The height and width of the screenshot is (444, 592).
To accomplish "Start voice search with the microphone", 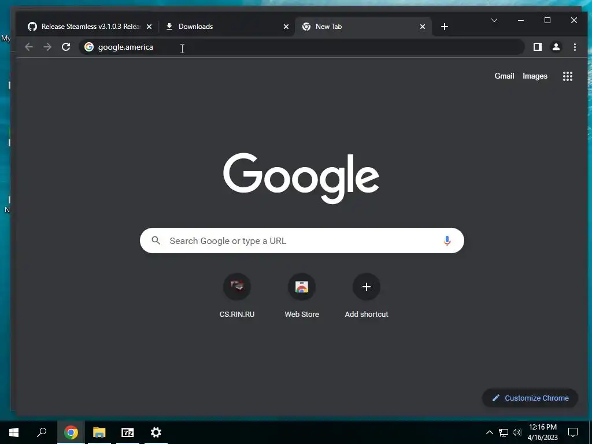I will [447, 240].
